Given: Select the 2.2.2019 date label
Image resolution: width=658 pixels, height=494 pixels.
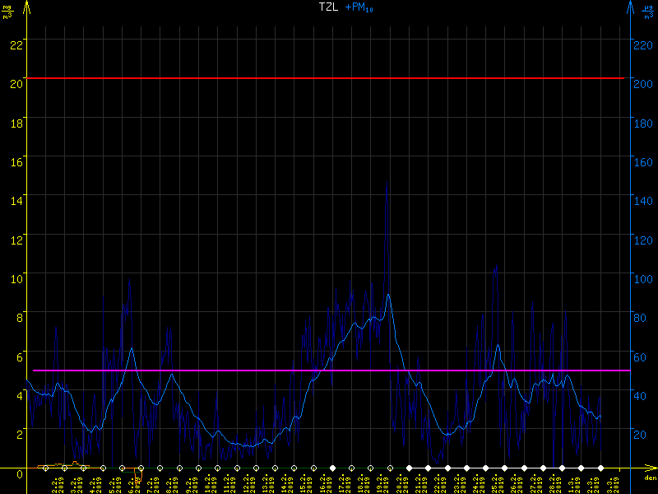Looking at the screenshot, I should (55, 482).
